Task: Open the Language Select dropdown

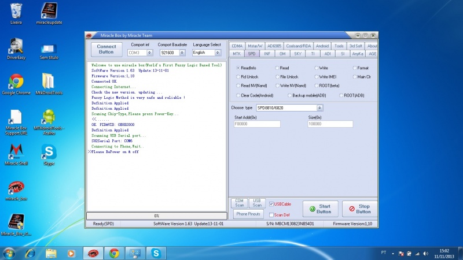Action: (x=218, y=53)
